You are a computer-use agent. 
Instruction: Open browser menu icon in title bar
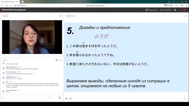pyautogui.click(x=173, y=2)
